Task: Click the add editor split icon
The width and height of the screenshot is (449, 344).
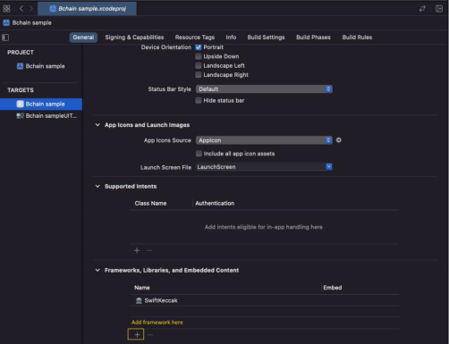Action: [x=439, y=9]
